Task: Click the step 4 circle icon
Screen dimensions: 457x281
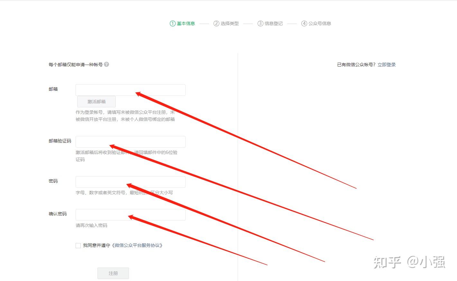Action: [x=304, y=23]
